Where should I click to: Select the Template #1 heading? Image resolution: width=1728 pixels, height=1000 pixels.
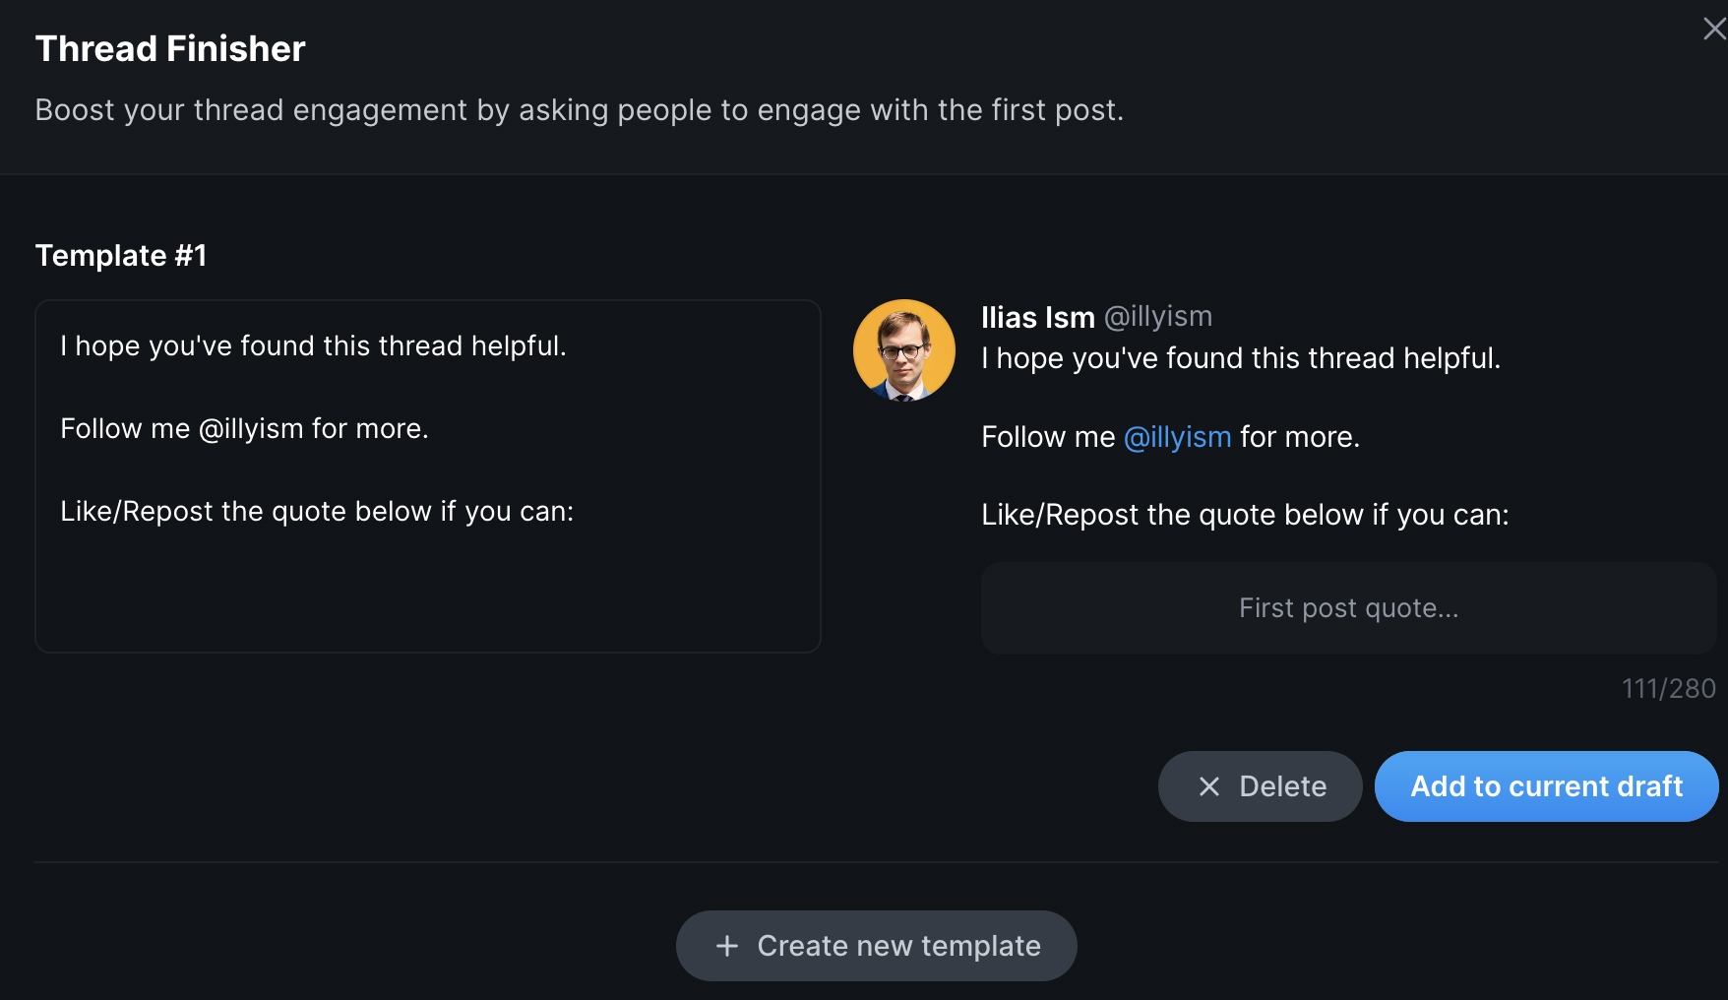point(121,255)
